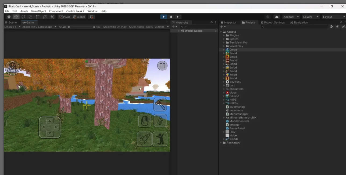The height and width of the screenshot is (175, 346).
Task: Tap the crouching figure icon in game
Action: tap(160, 121)
